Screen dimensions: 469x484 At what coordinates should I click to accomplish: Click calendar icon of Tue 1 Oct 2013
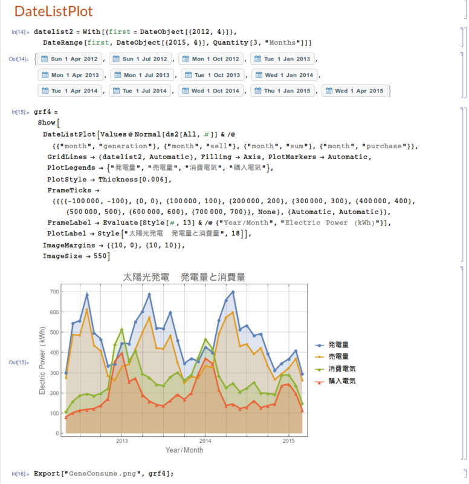[x=189, y=74]
